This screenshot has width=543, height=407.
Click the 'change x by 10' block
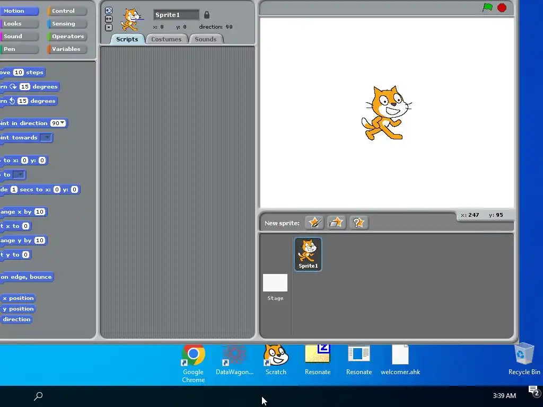pos(23,212)
